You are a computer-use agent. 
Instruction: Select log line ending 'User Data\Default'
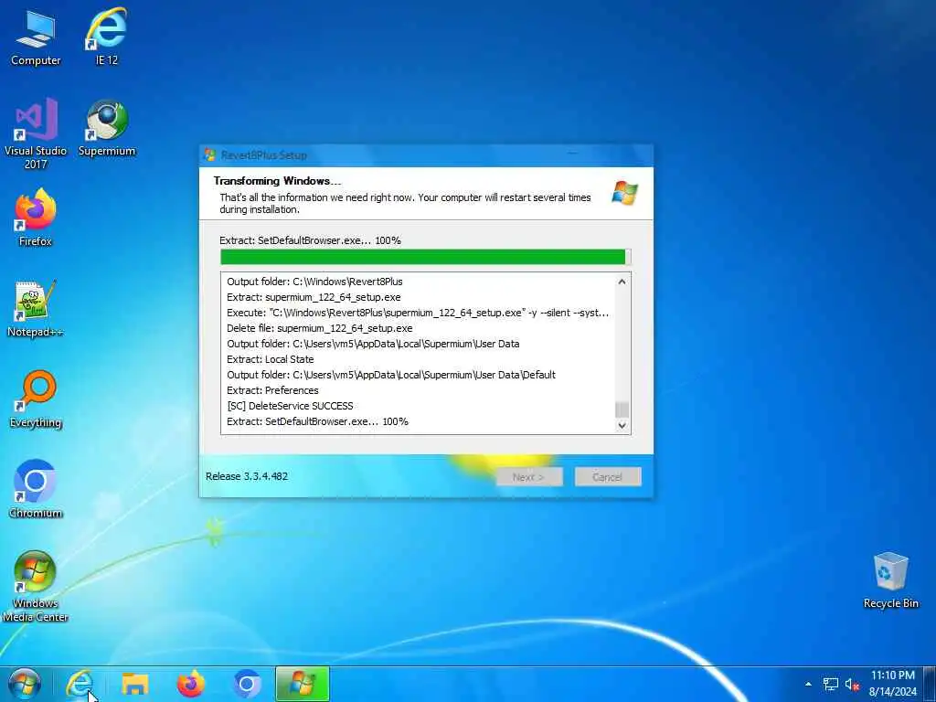(391, 375)
